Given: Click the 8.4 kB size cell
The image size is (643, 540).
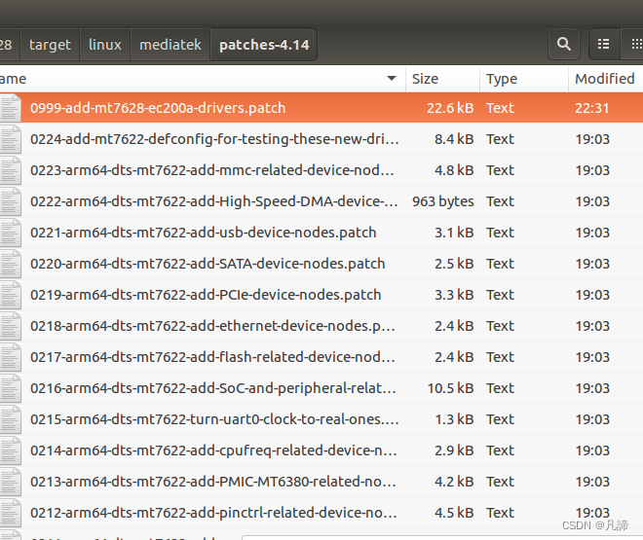Looking at the screenshot, I should (x=454, y=139).
